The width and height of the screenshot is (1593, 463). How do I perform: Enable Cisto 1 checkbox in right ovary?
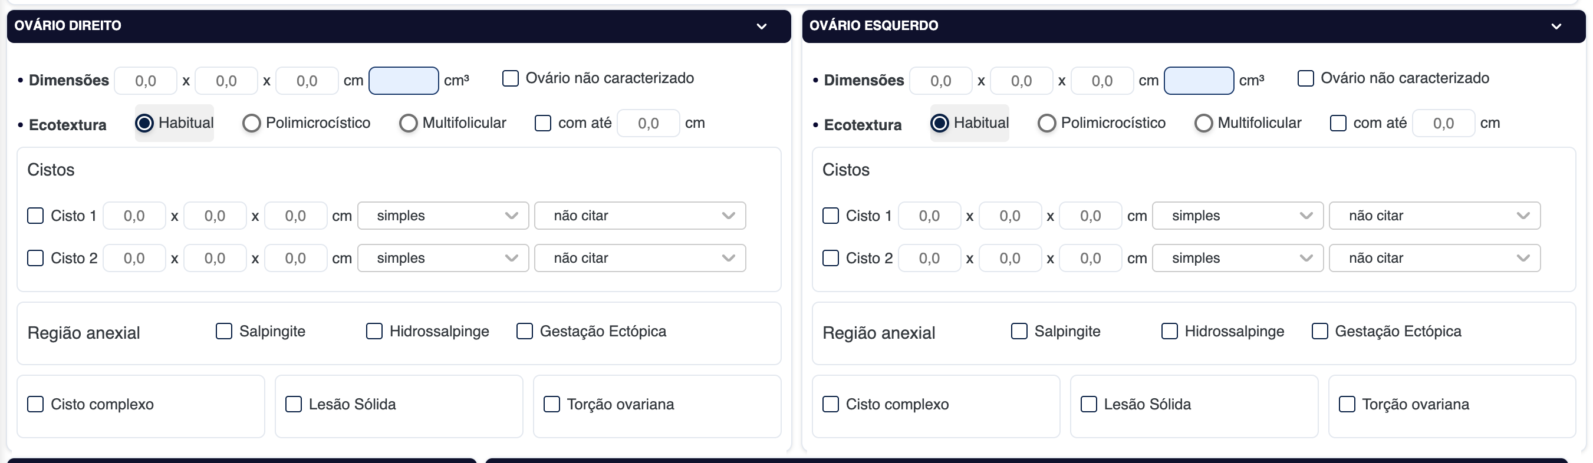[x=36, y=216]
